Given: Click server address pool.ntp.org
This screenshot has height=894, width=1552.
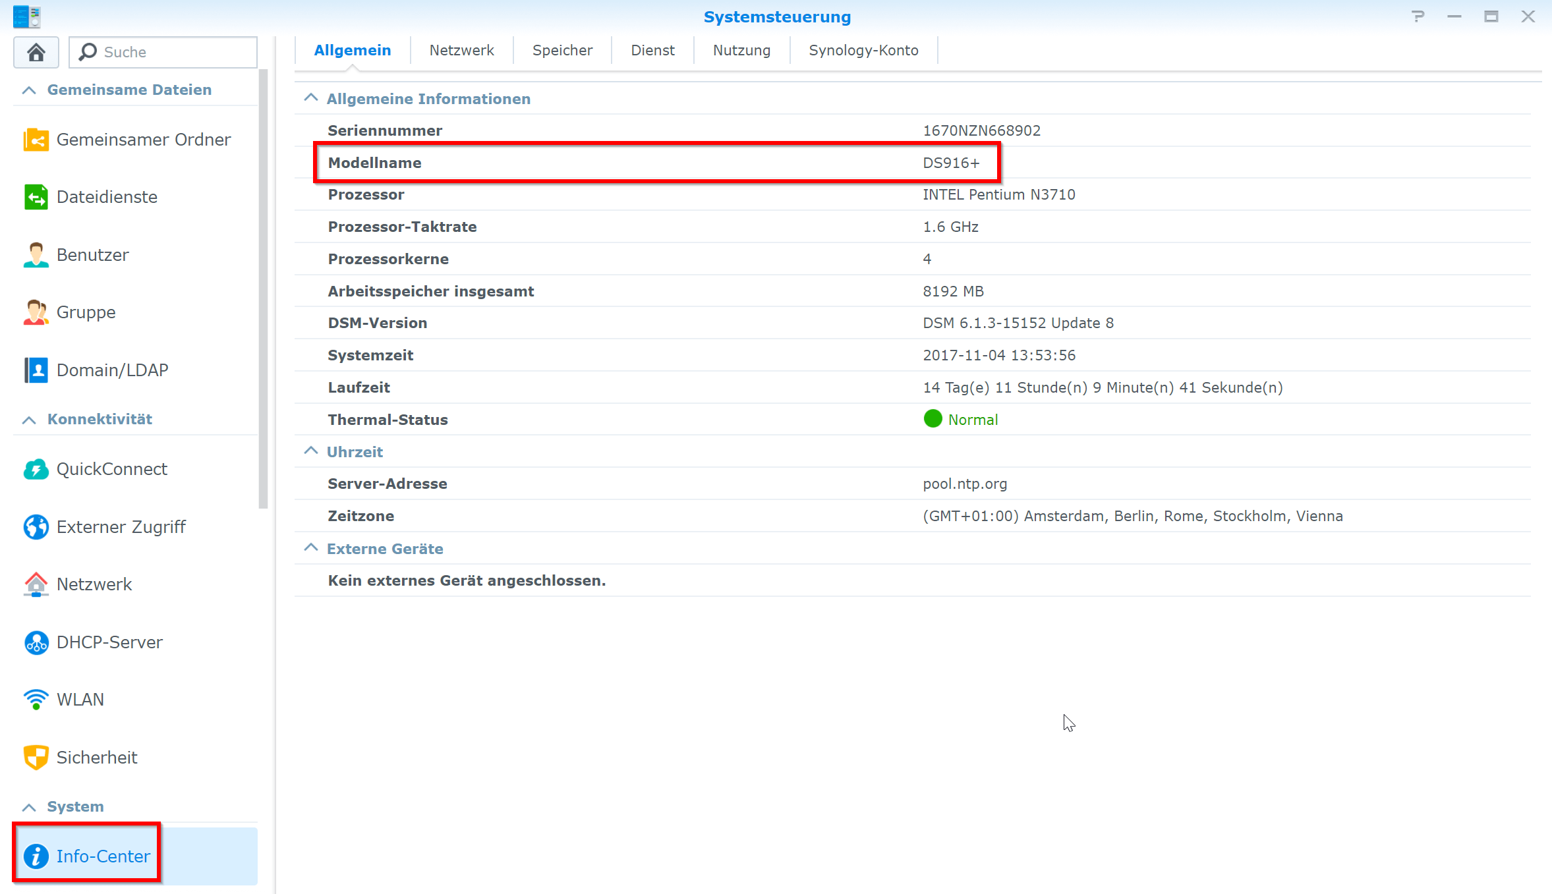Looking at the screenshot, I should coord(965,484).
